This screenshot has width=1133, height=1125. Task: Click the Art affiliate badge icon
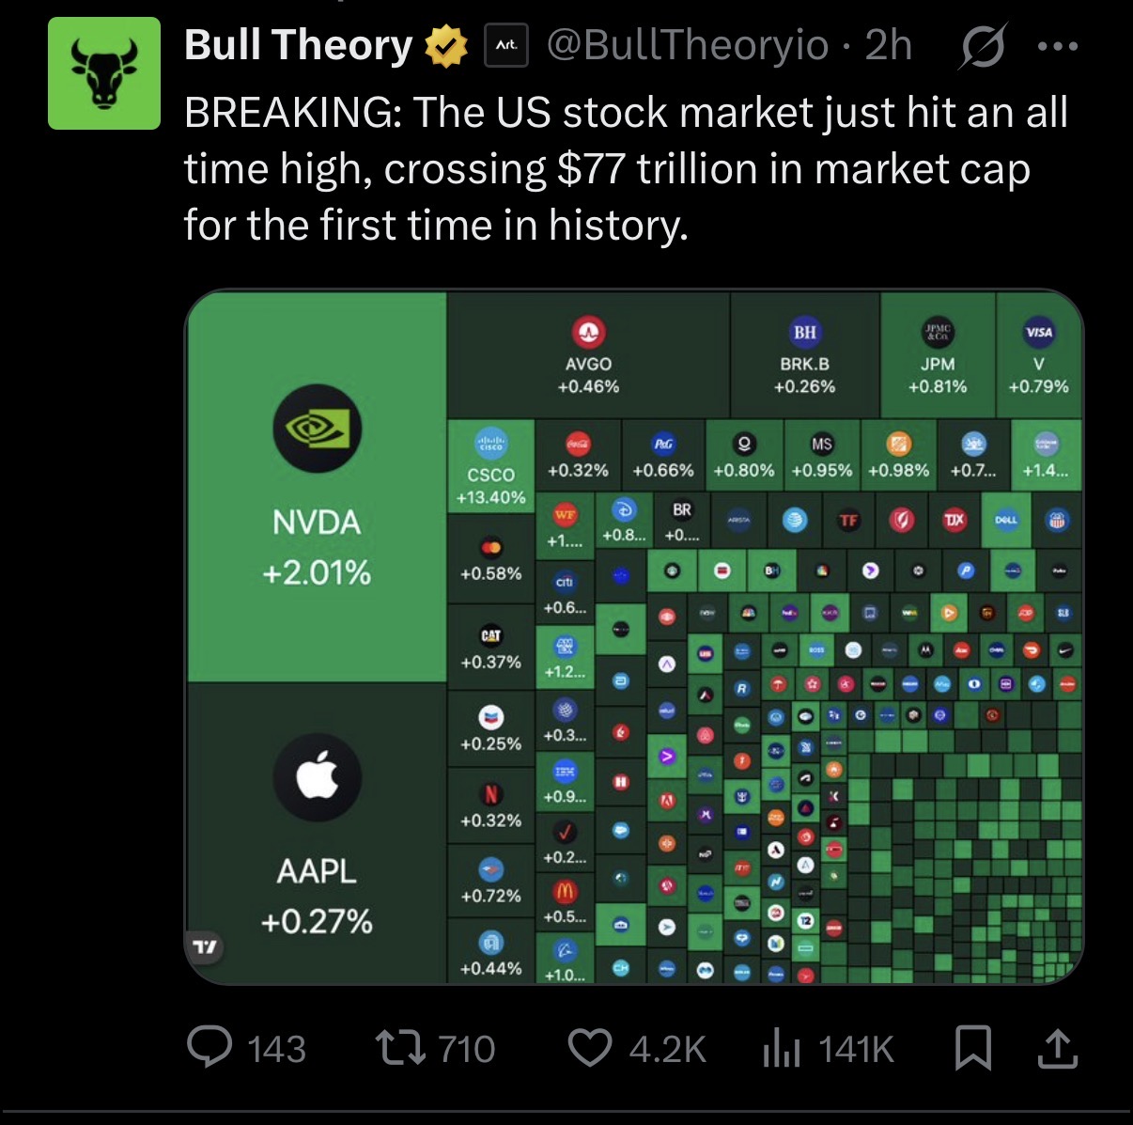507,45
